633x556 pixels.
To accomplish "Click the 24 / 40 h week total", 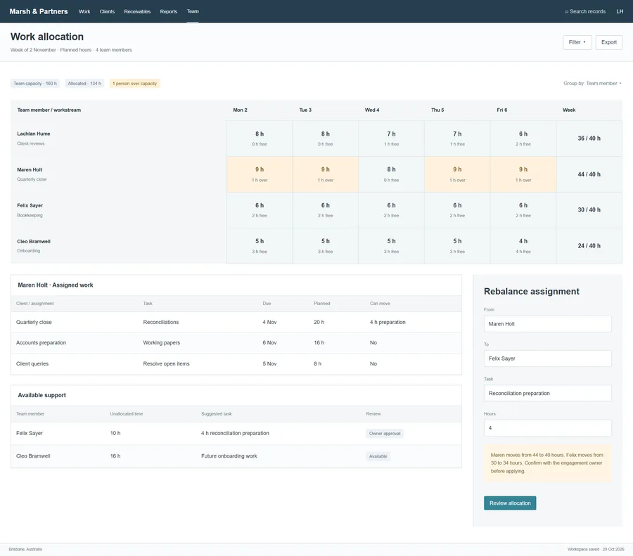I will pos(589,246).
